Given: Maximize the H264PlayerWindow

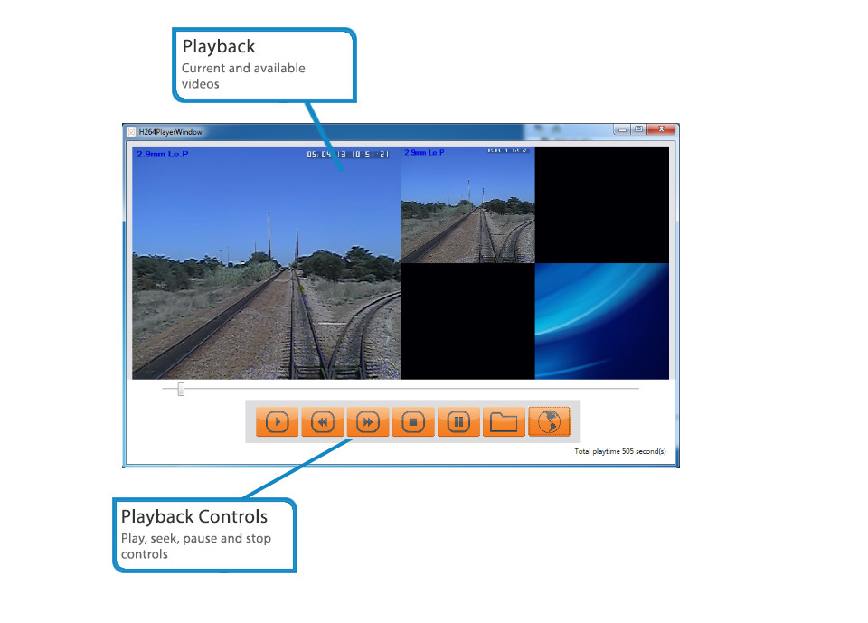Looking at the screenshot, I should 638,129.
